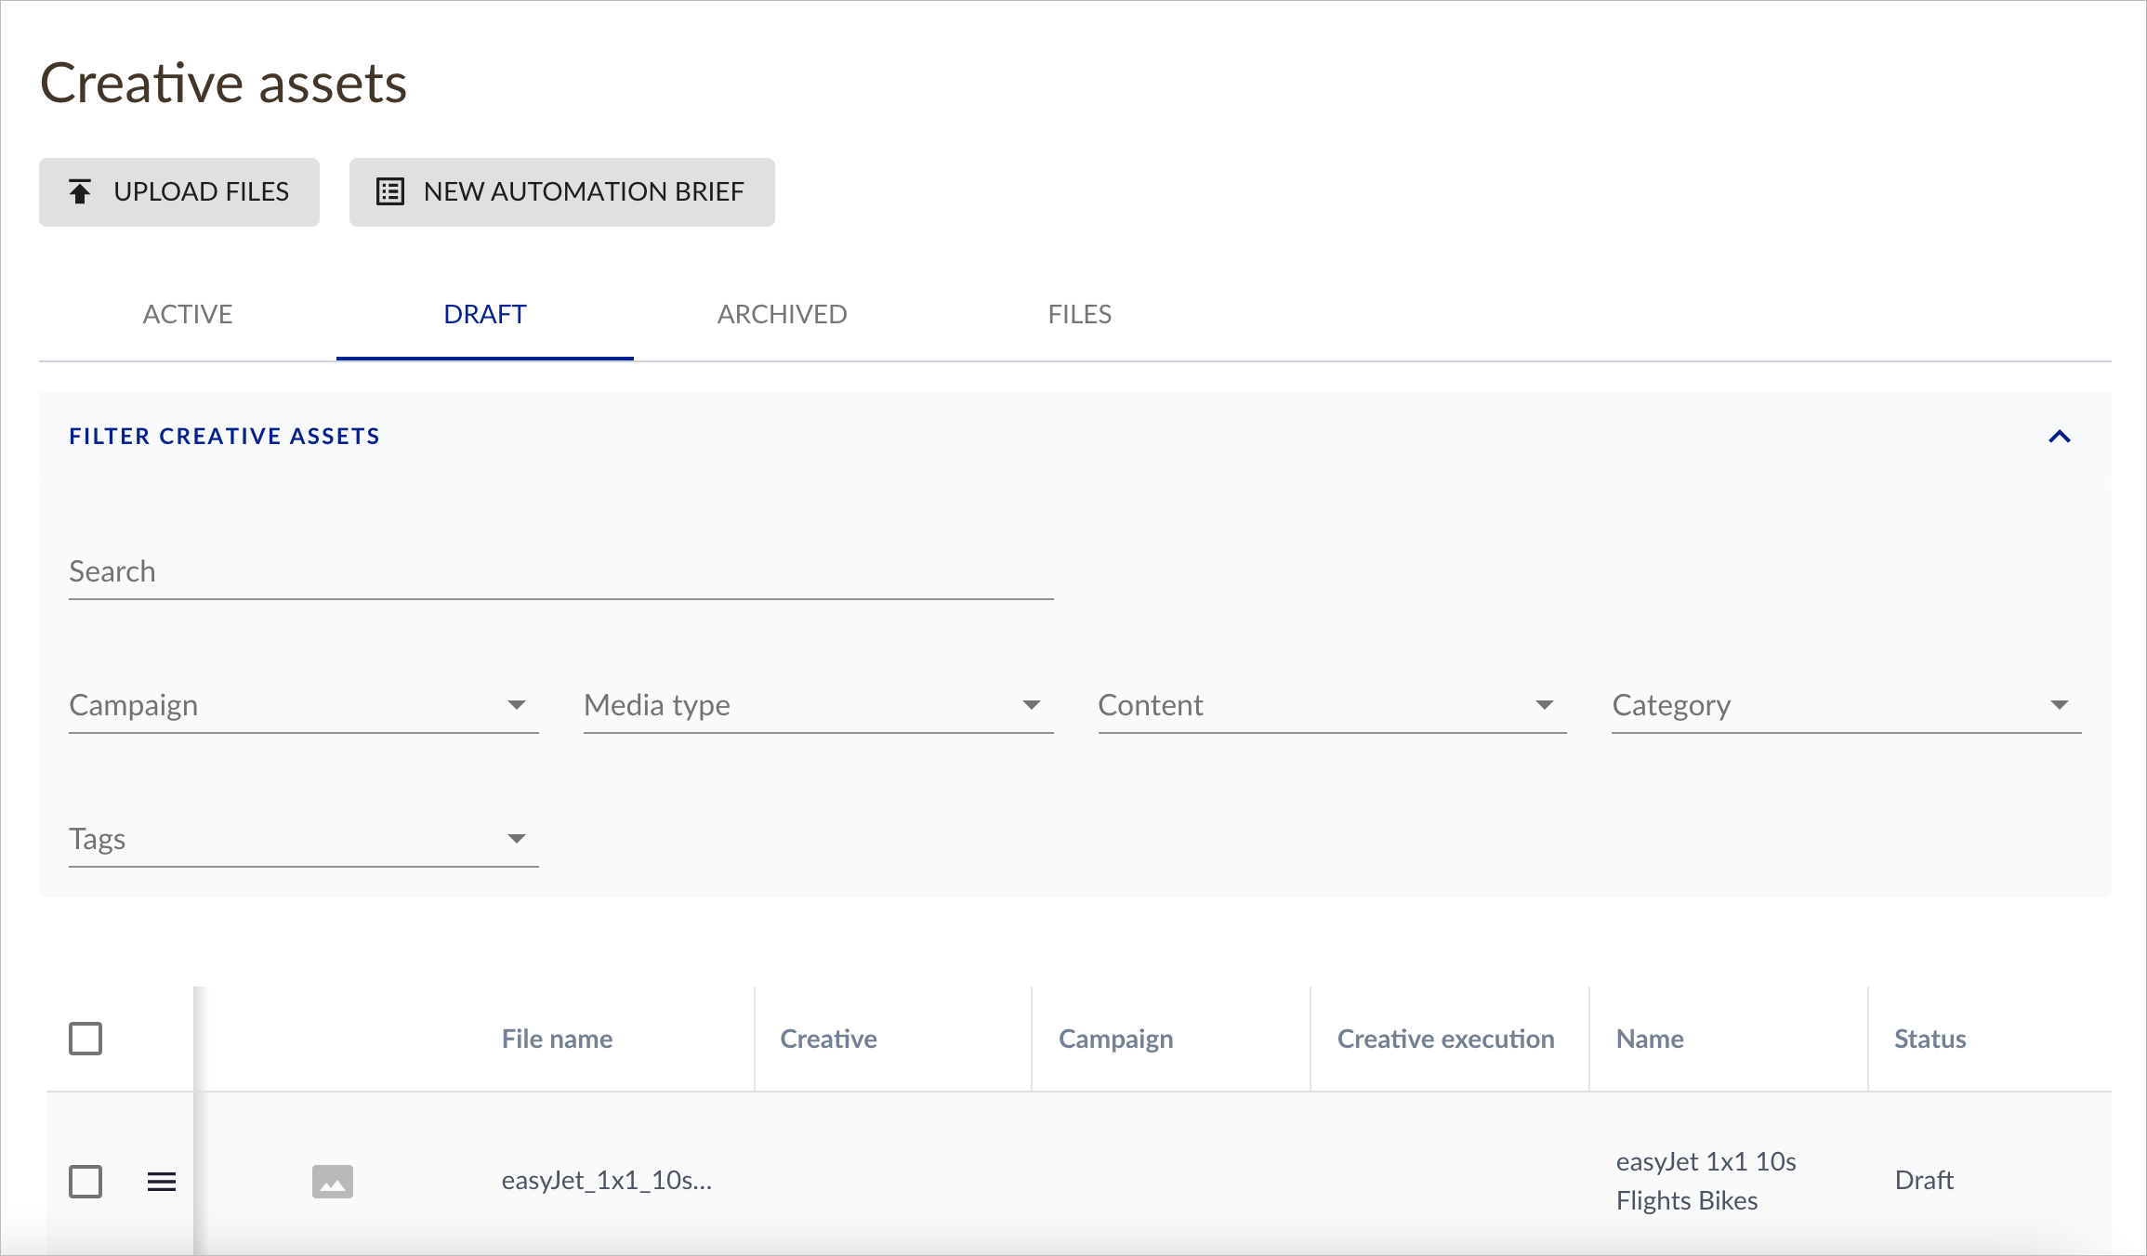Click the File name column header
Screen dimensions: 2147x1256
(557, 1039)
